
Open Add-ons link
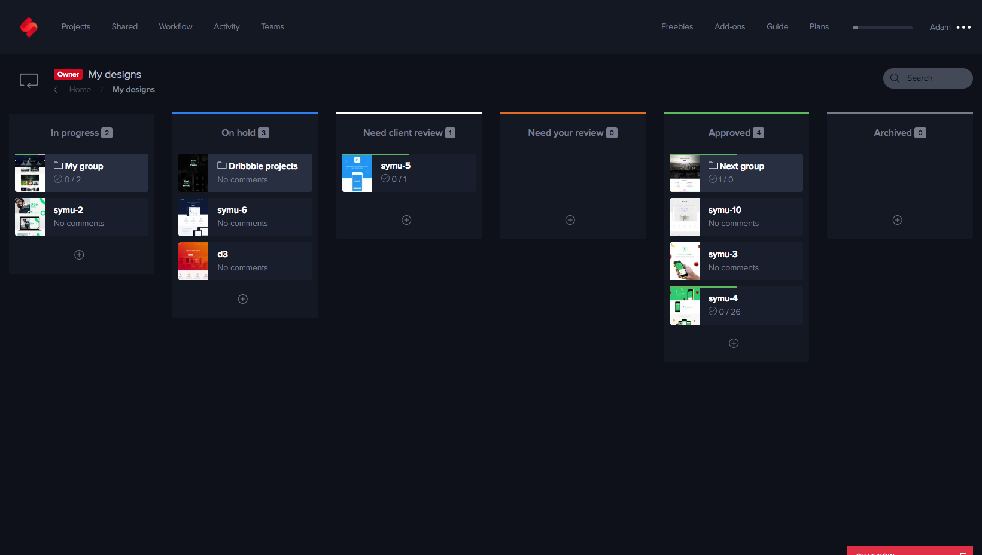coord(730,27)
